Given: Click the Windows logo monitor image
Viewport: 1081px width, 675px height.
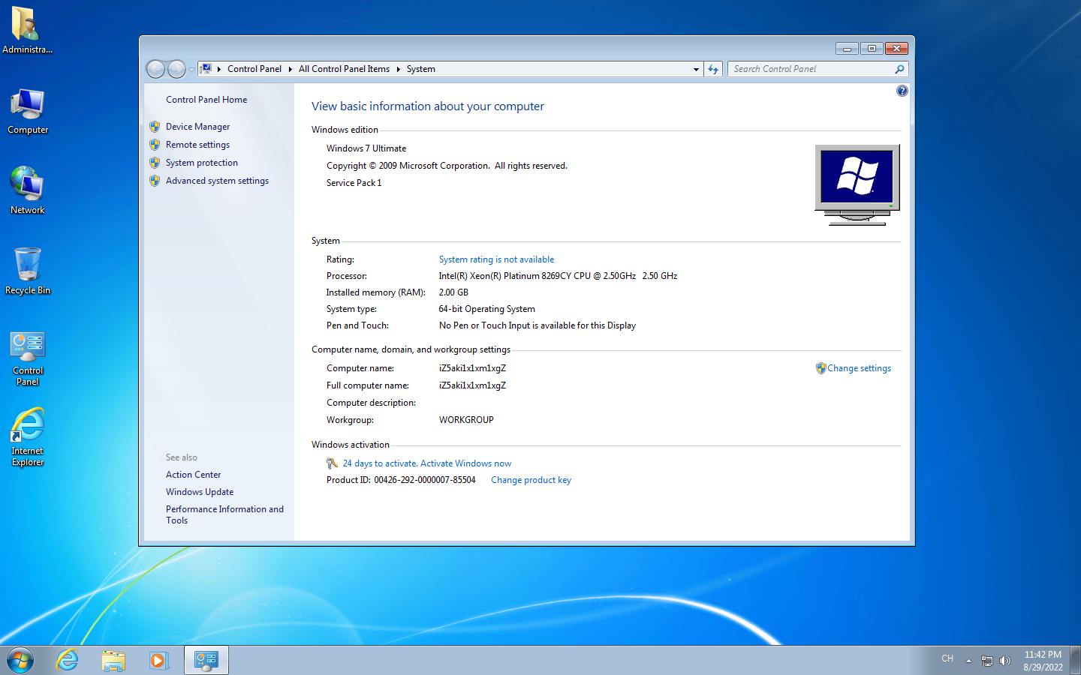Looking at the screenshot, I should [x=857, y=184].
